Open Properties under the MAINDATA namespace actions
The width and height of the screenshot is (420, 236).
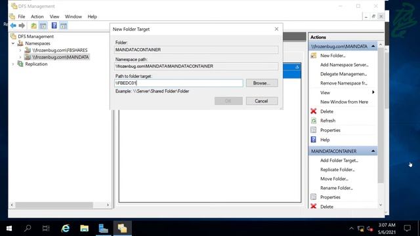pyautogui.click(x=330, y=130)
